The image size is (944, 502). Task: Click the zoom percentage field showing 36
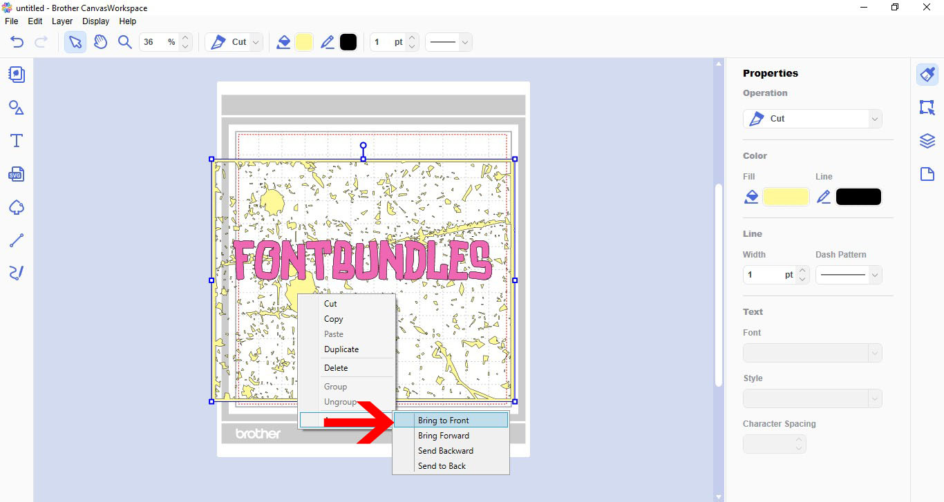tap(159, 42)
